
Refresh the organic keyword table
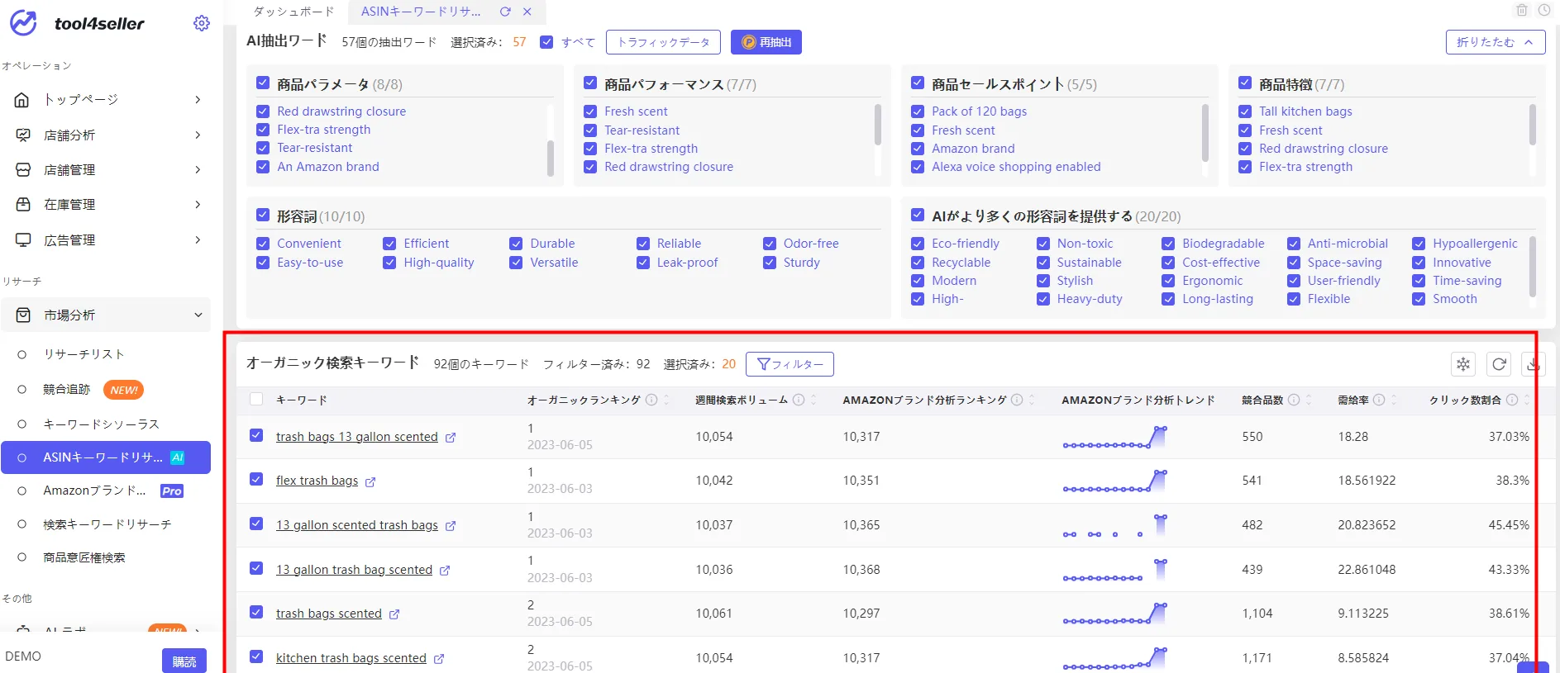pyautogui.click(x=1499, y=364)
